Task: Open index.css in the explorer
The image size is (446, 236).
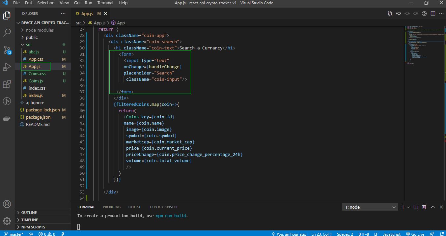Action: coord(43,88)
